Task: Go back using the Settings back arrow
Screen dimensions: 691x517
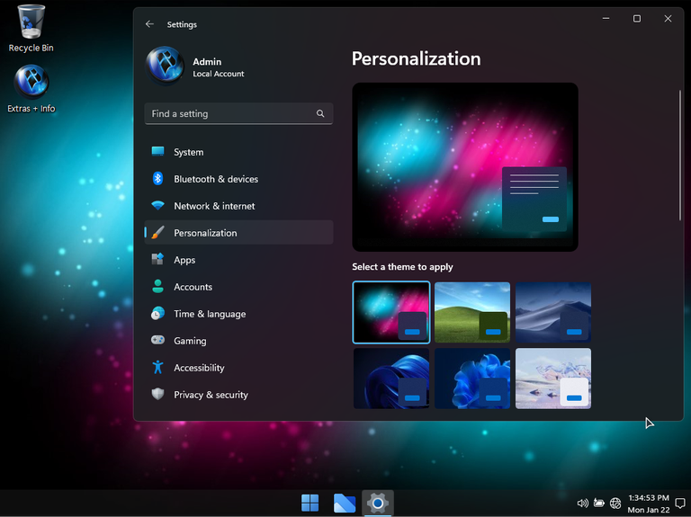Action: pyautogui.click(x=149, y=24)
